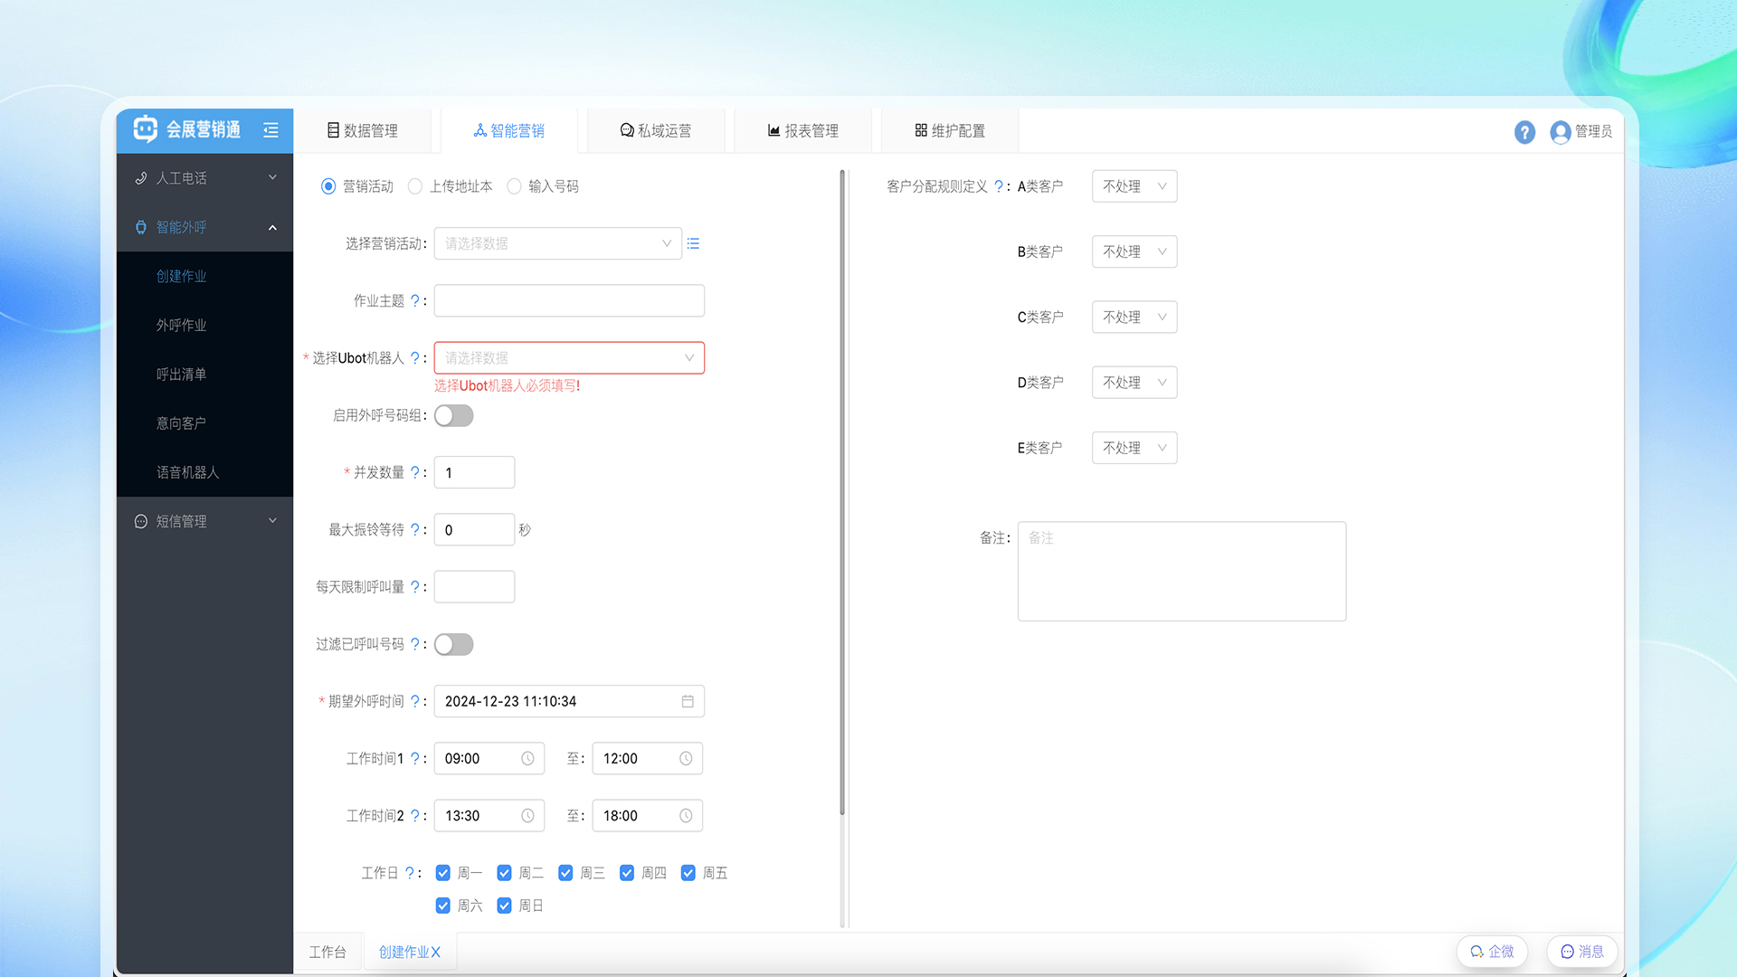Click the phone icon beside 人工电话

click(141, 178)
